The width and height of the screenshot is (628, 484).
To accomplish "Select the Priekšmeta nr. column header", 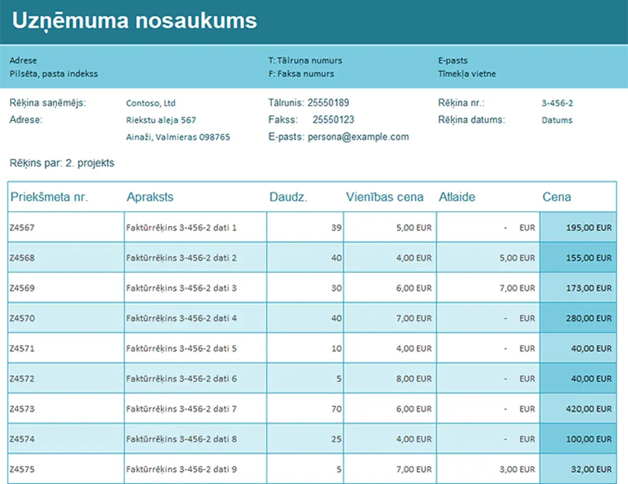I will click(x=49, y=197).
